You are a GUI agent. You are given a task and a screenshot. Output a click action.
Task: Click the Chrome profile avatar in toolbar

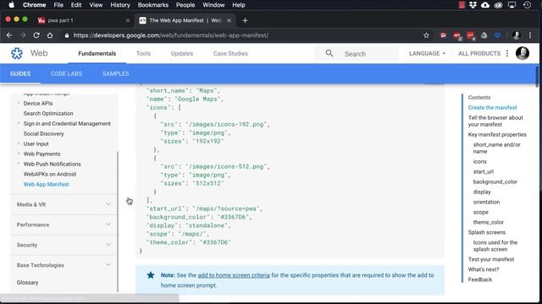click(x=517, y=35)
